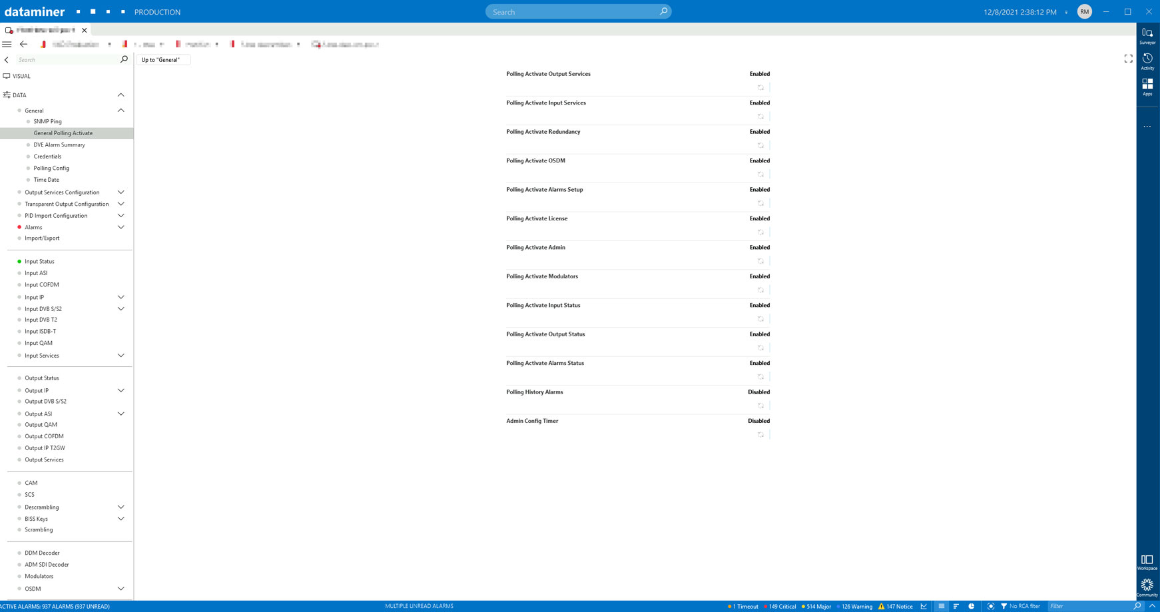Open Output COFDM page
Image resolution: width=1160 pixels, height=612 pixels.
pyautogui.click(x=44, y=437)
